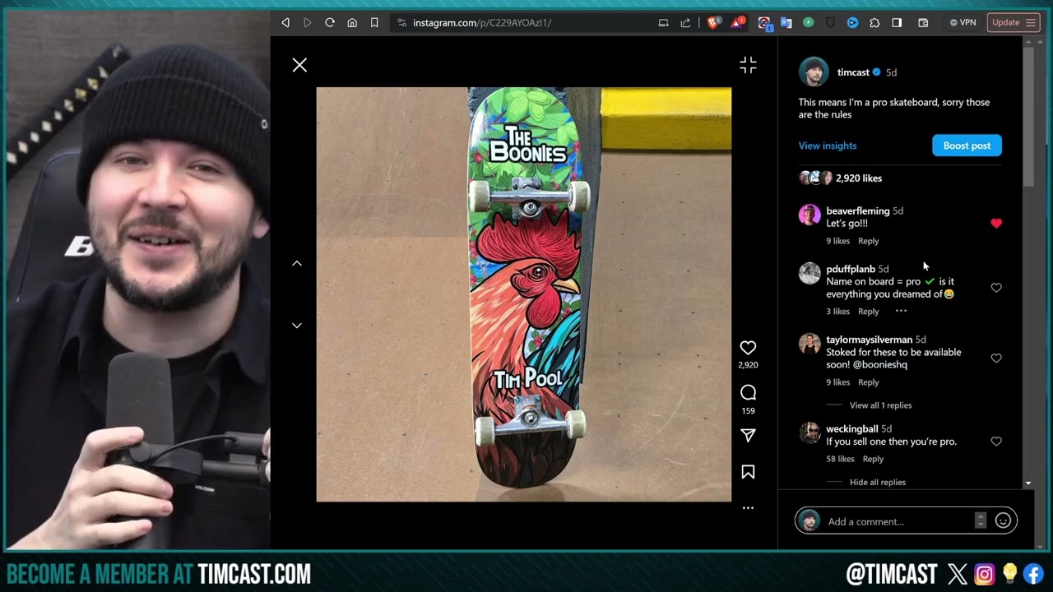Image resolution: width=1053 pixels, height=592 pixels.
Task: Open beaverfleming's profile link
Action: click(x=857, y=211)
